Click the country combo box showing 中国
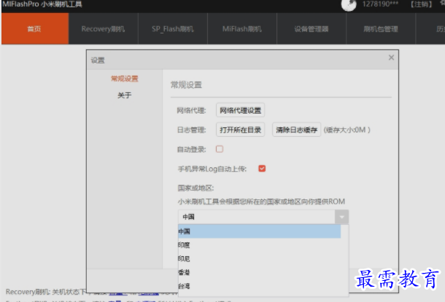445x302 pixels. pos(263,217)
